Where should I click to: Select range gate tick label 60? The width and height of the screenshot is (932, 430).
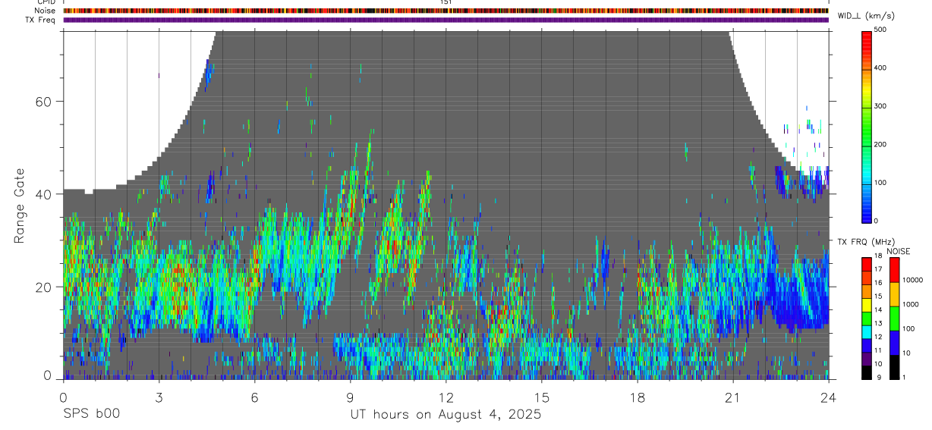43,102
